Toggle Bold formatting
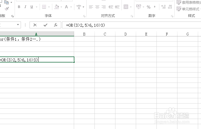The height and width of the screenshot is (129, 201). click(x=19, y=7)
